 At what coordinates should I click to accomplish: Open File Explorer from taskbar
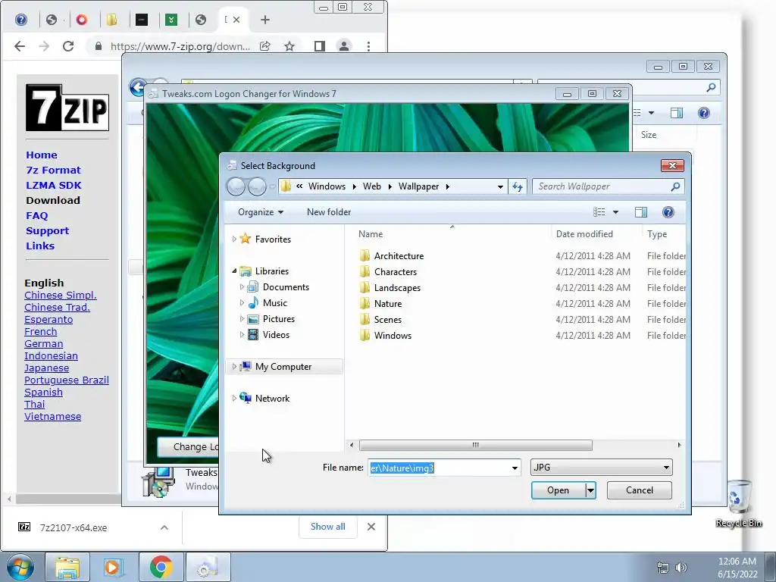(x=67, y=567)
